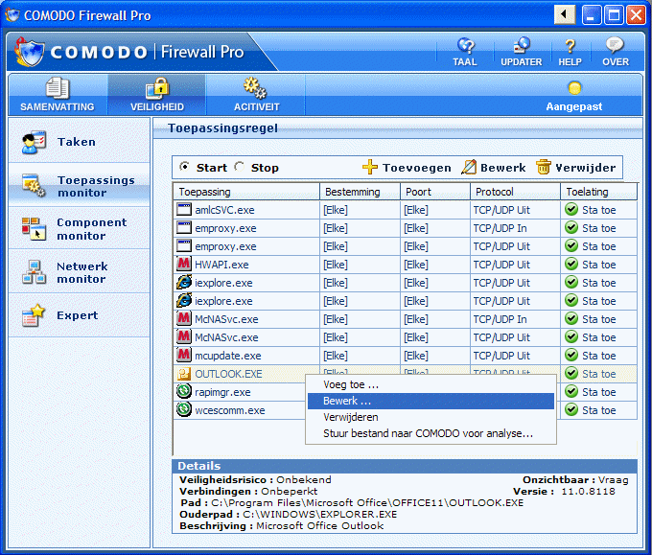
Task: Select the mcupdate.exe file name
Action: [x=228, y=356]
